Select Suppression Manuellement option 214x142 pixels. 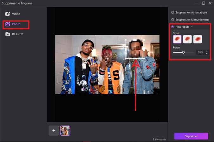190,20
